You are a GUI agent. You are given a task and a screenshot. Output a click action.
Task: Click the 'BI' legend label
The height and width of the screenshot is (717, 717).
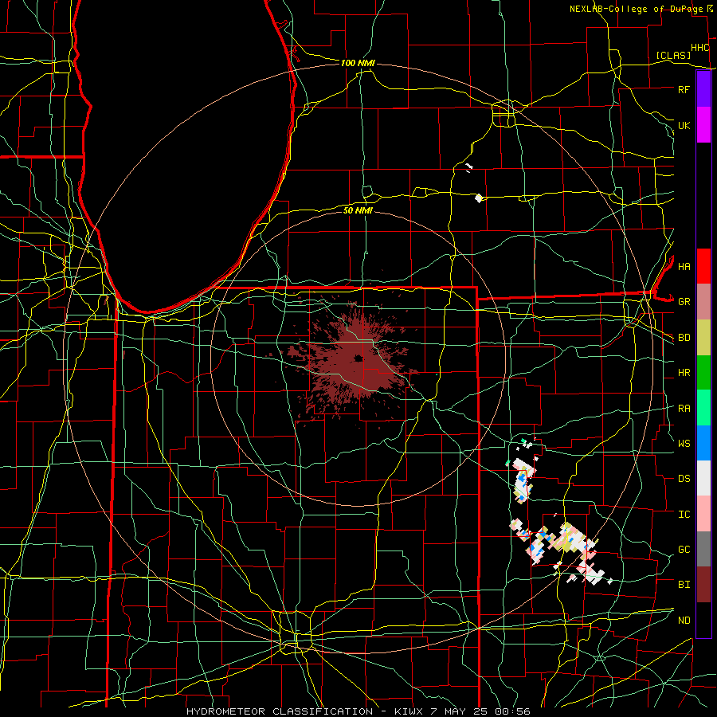[x=684, y=585]
